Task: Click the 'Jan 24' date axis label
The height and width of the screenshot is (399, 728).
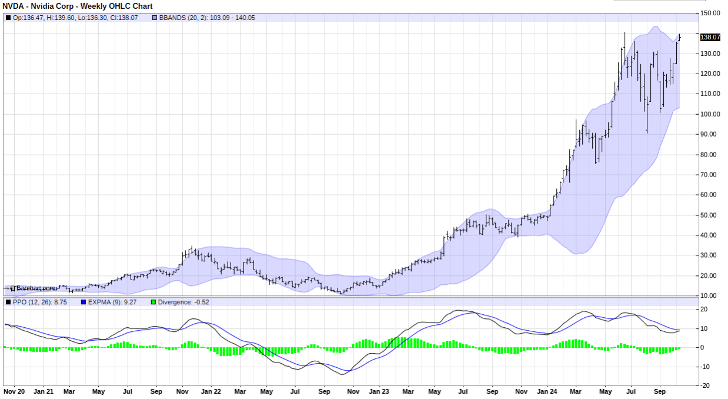Action: coord(546,391)
